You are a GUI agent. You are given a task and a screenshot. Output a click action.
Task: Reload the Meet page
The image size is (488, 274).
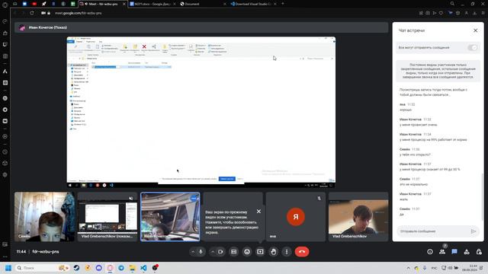32,13
